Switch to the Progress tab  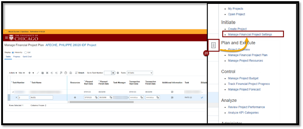[17, 56]
